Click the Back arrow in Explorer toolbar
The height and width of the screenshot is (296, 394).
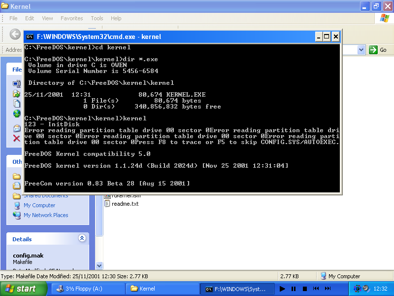15,34
